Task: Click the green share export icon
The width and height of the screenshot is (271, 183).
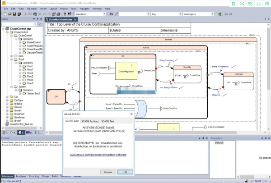Action: (x=258, y=4)
